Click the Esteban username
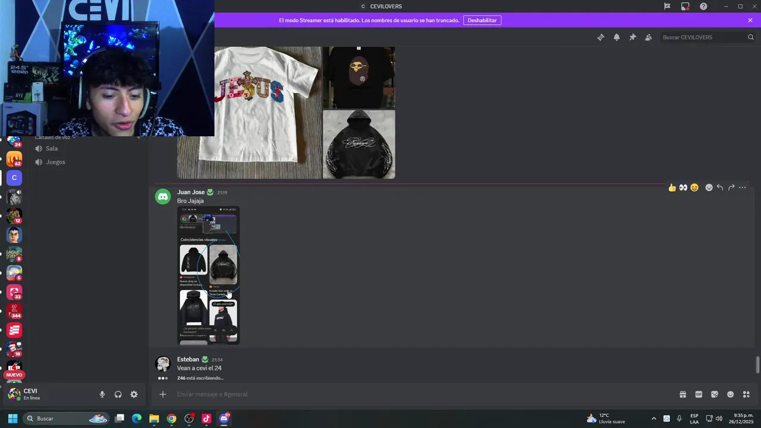The image size is (761, 428). click(188, 359)
